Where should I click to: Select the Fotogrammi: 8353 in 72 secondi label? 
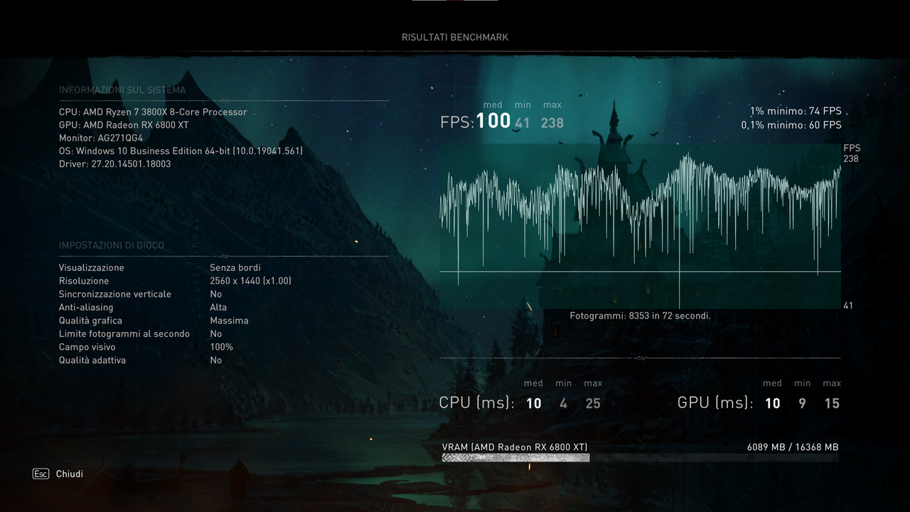641,316
